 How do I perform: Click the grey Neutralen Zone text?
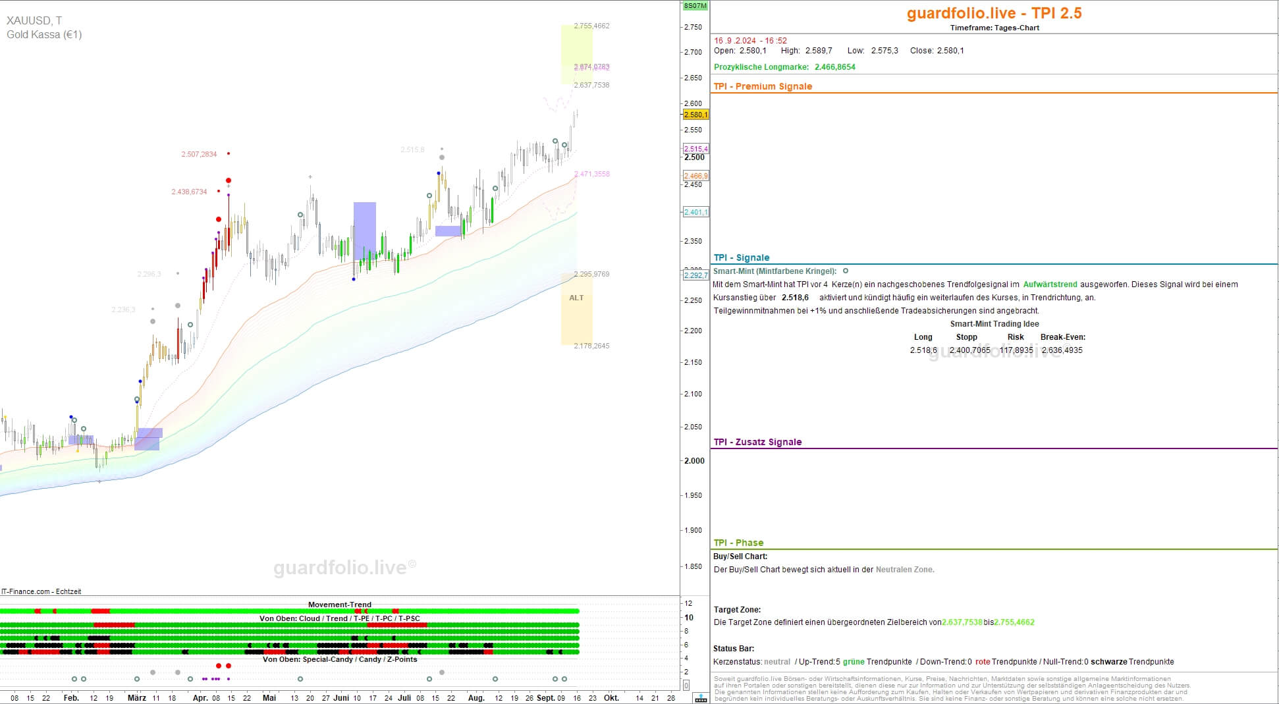905,570
